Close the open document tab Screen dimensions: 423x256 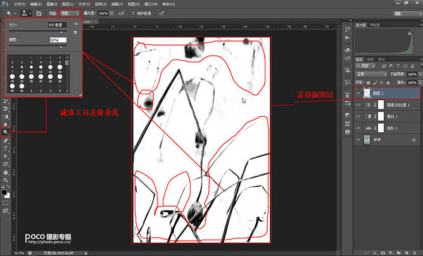[96, 22]
